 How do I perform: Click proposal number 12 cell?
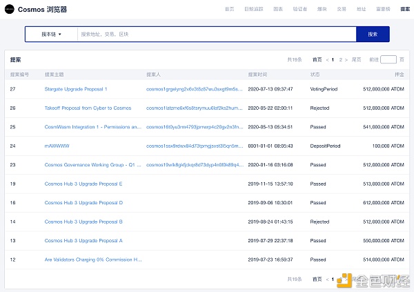pyautogui.click(x=12, y=260)
